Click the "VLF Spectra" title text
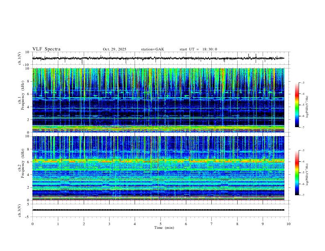The width and height of the screenshot is (325, 251). [x=46, y=49]
